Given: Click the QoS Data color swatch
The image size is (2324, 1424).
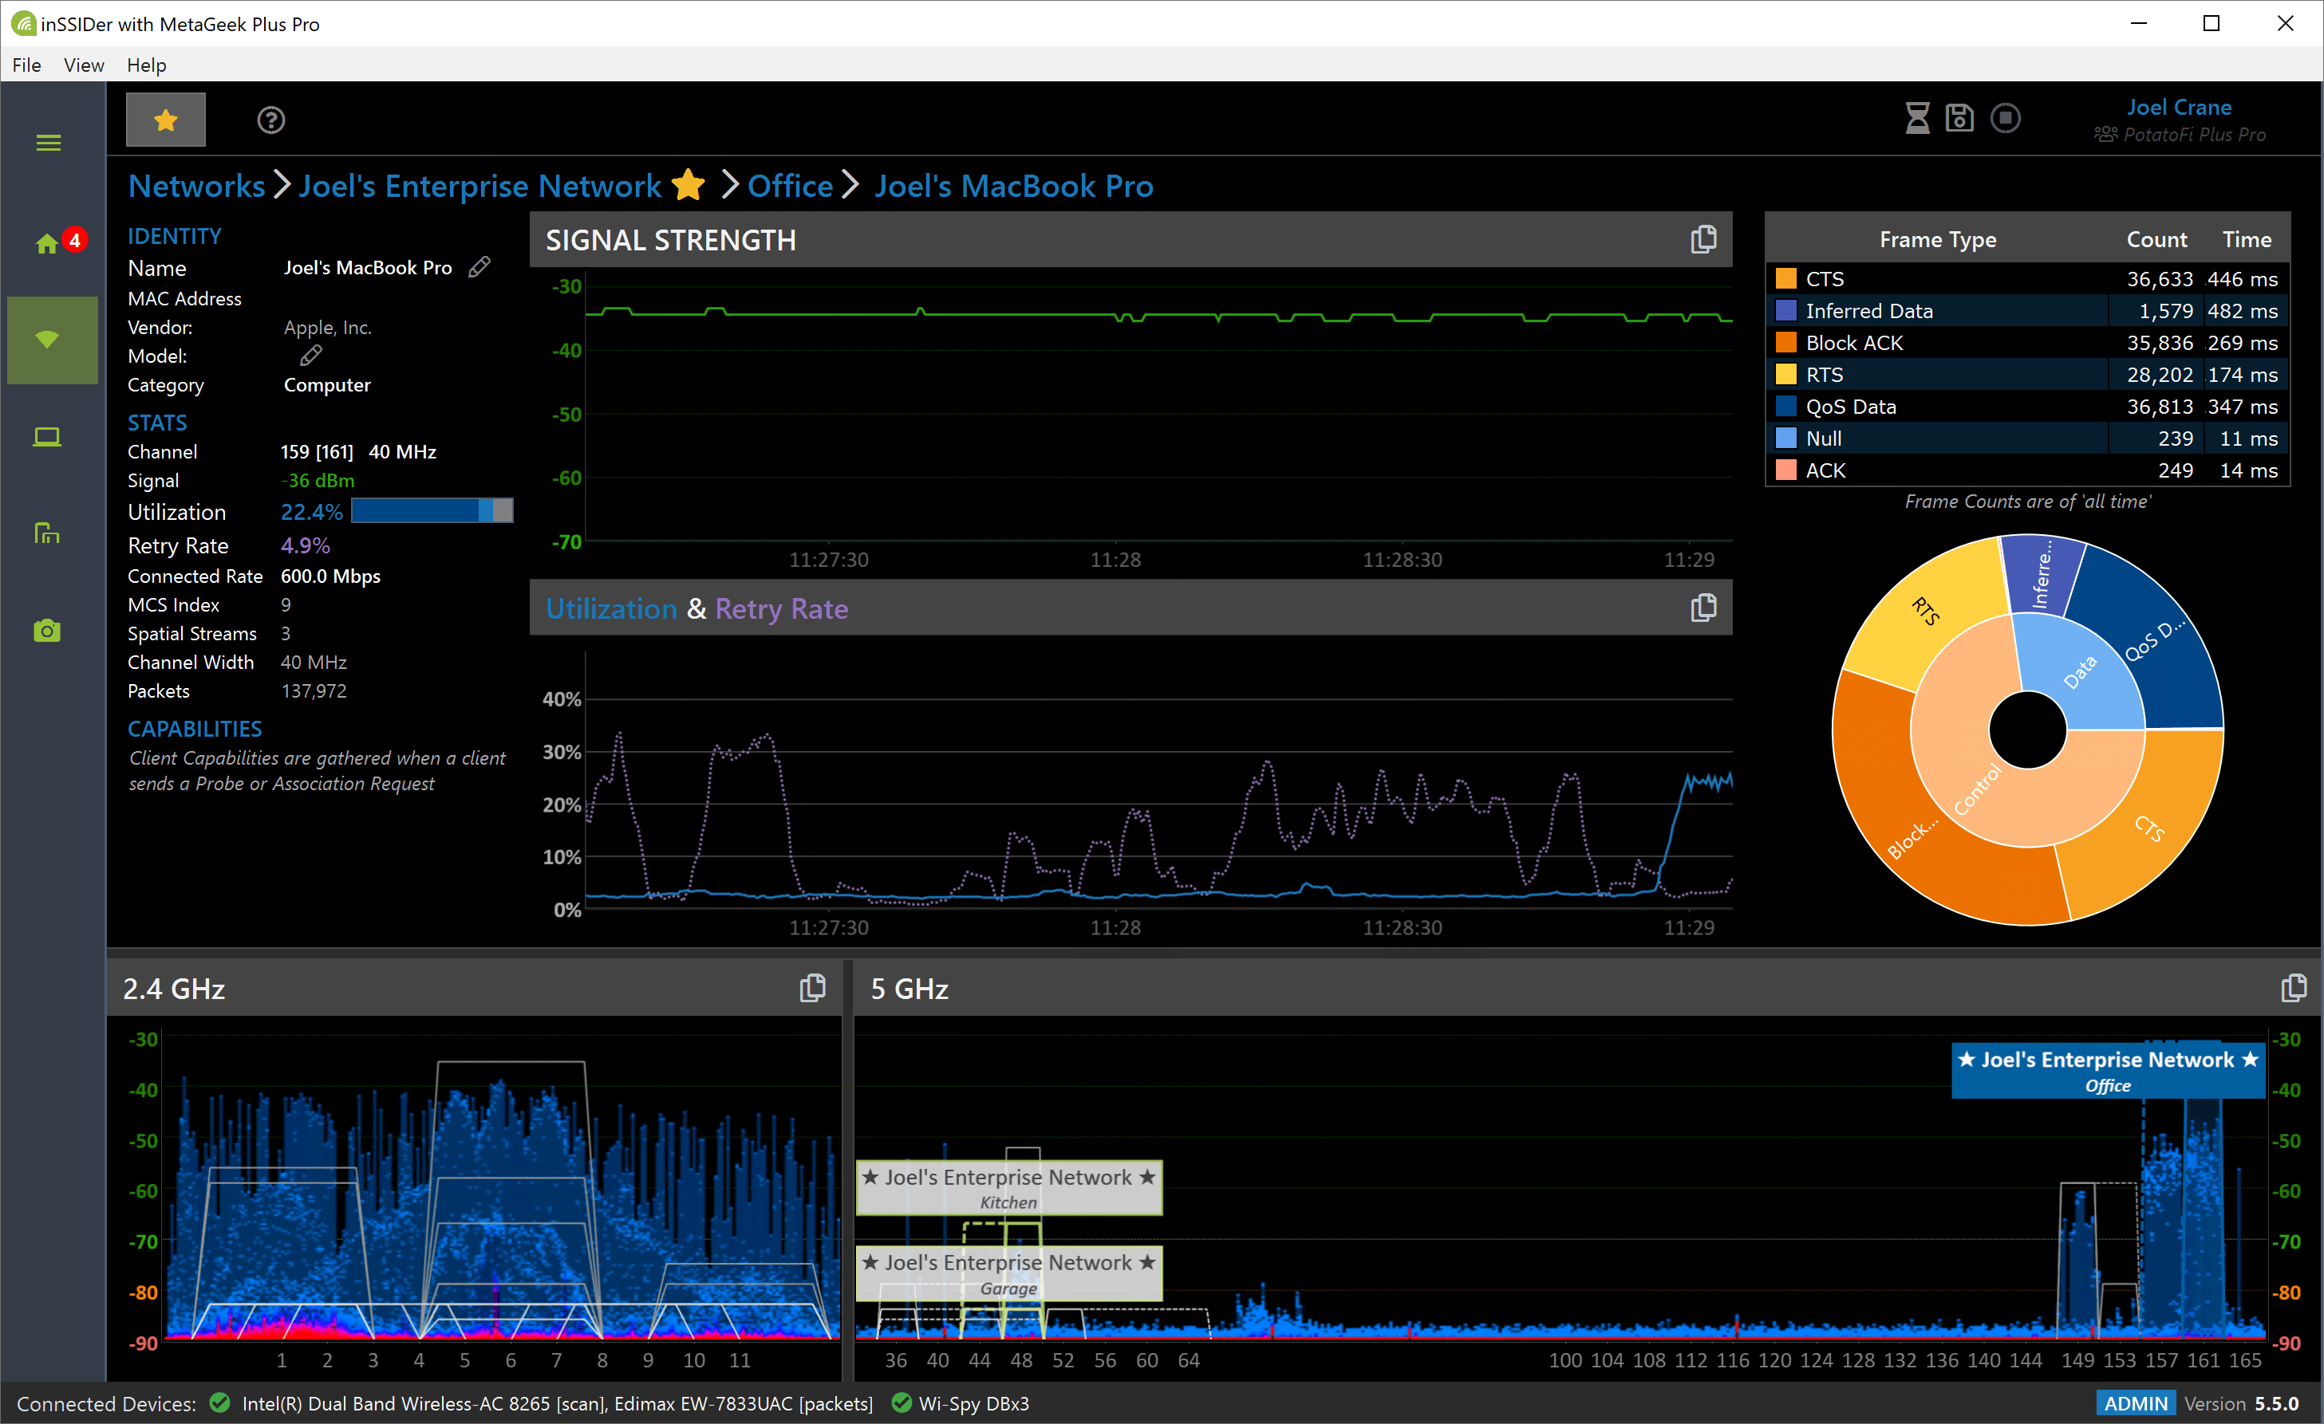Looking at the screenshot, I should [x=1785, y=407].
